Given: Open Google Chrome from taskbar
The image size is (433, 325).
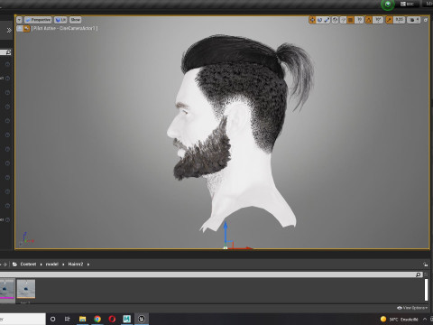Looking at the screenshot, I should (97, 319).
